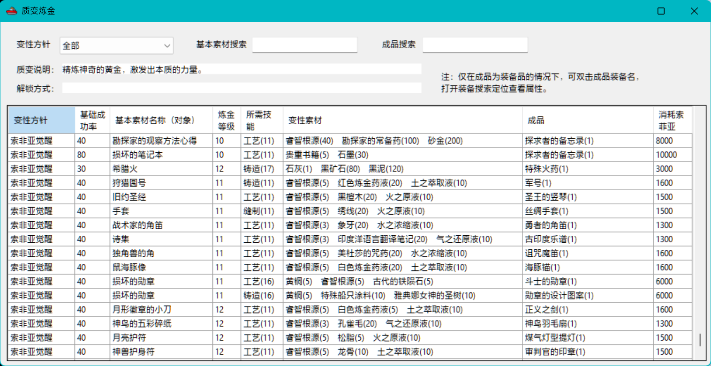Image resolution: width=711 pixels, height=366 pixels.
Task: Click the 成品 column header
Action: point(588,120)
